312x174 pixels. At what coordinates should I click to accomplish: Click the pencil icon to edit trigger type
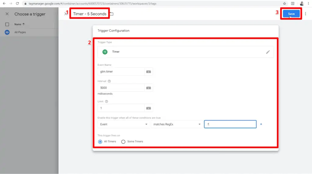pyautogui.click(x=268, y=52)
